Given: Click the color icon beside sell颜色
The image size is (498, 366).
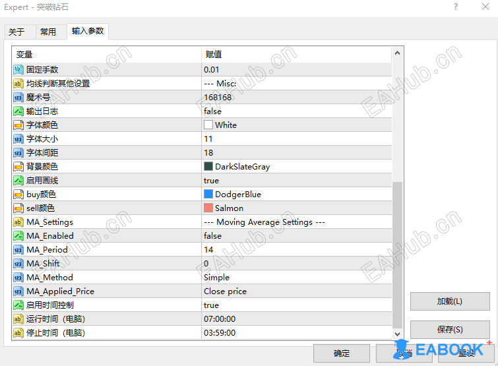Looking at the screenshot, I should [18, 208].
